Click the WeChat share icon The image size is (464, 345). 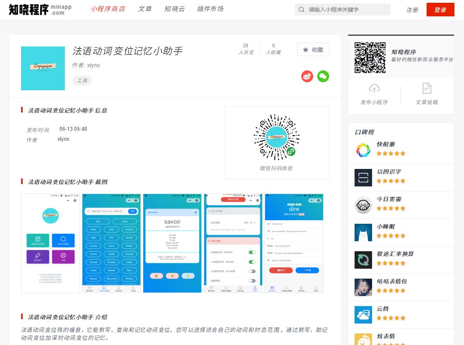(323, 76)
